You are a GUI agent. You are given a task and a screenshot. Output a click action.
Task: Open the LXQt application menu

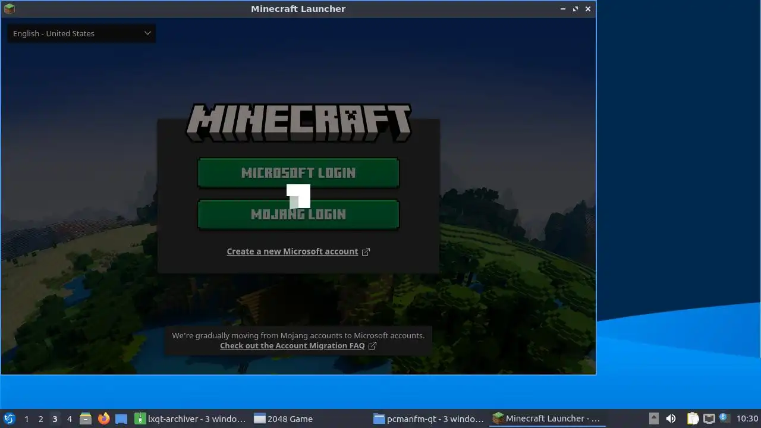(x=10, y=418)
